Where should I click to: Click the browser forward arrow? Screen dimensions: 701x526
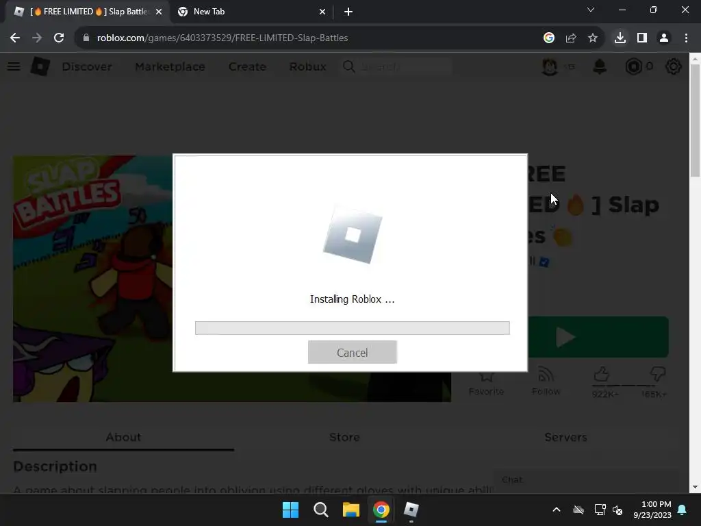pyautogui.click(x=37, y=38)
